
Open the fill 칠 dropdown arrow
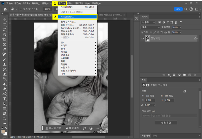click(180, 32)
